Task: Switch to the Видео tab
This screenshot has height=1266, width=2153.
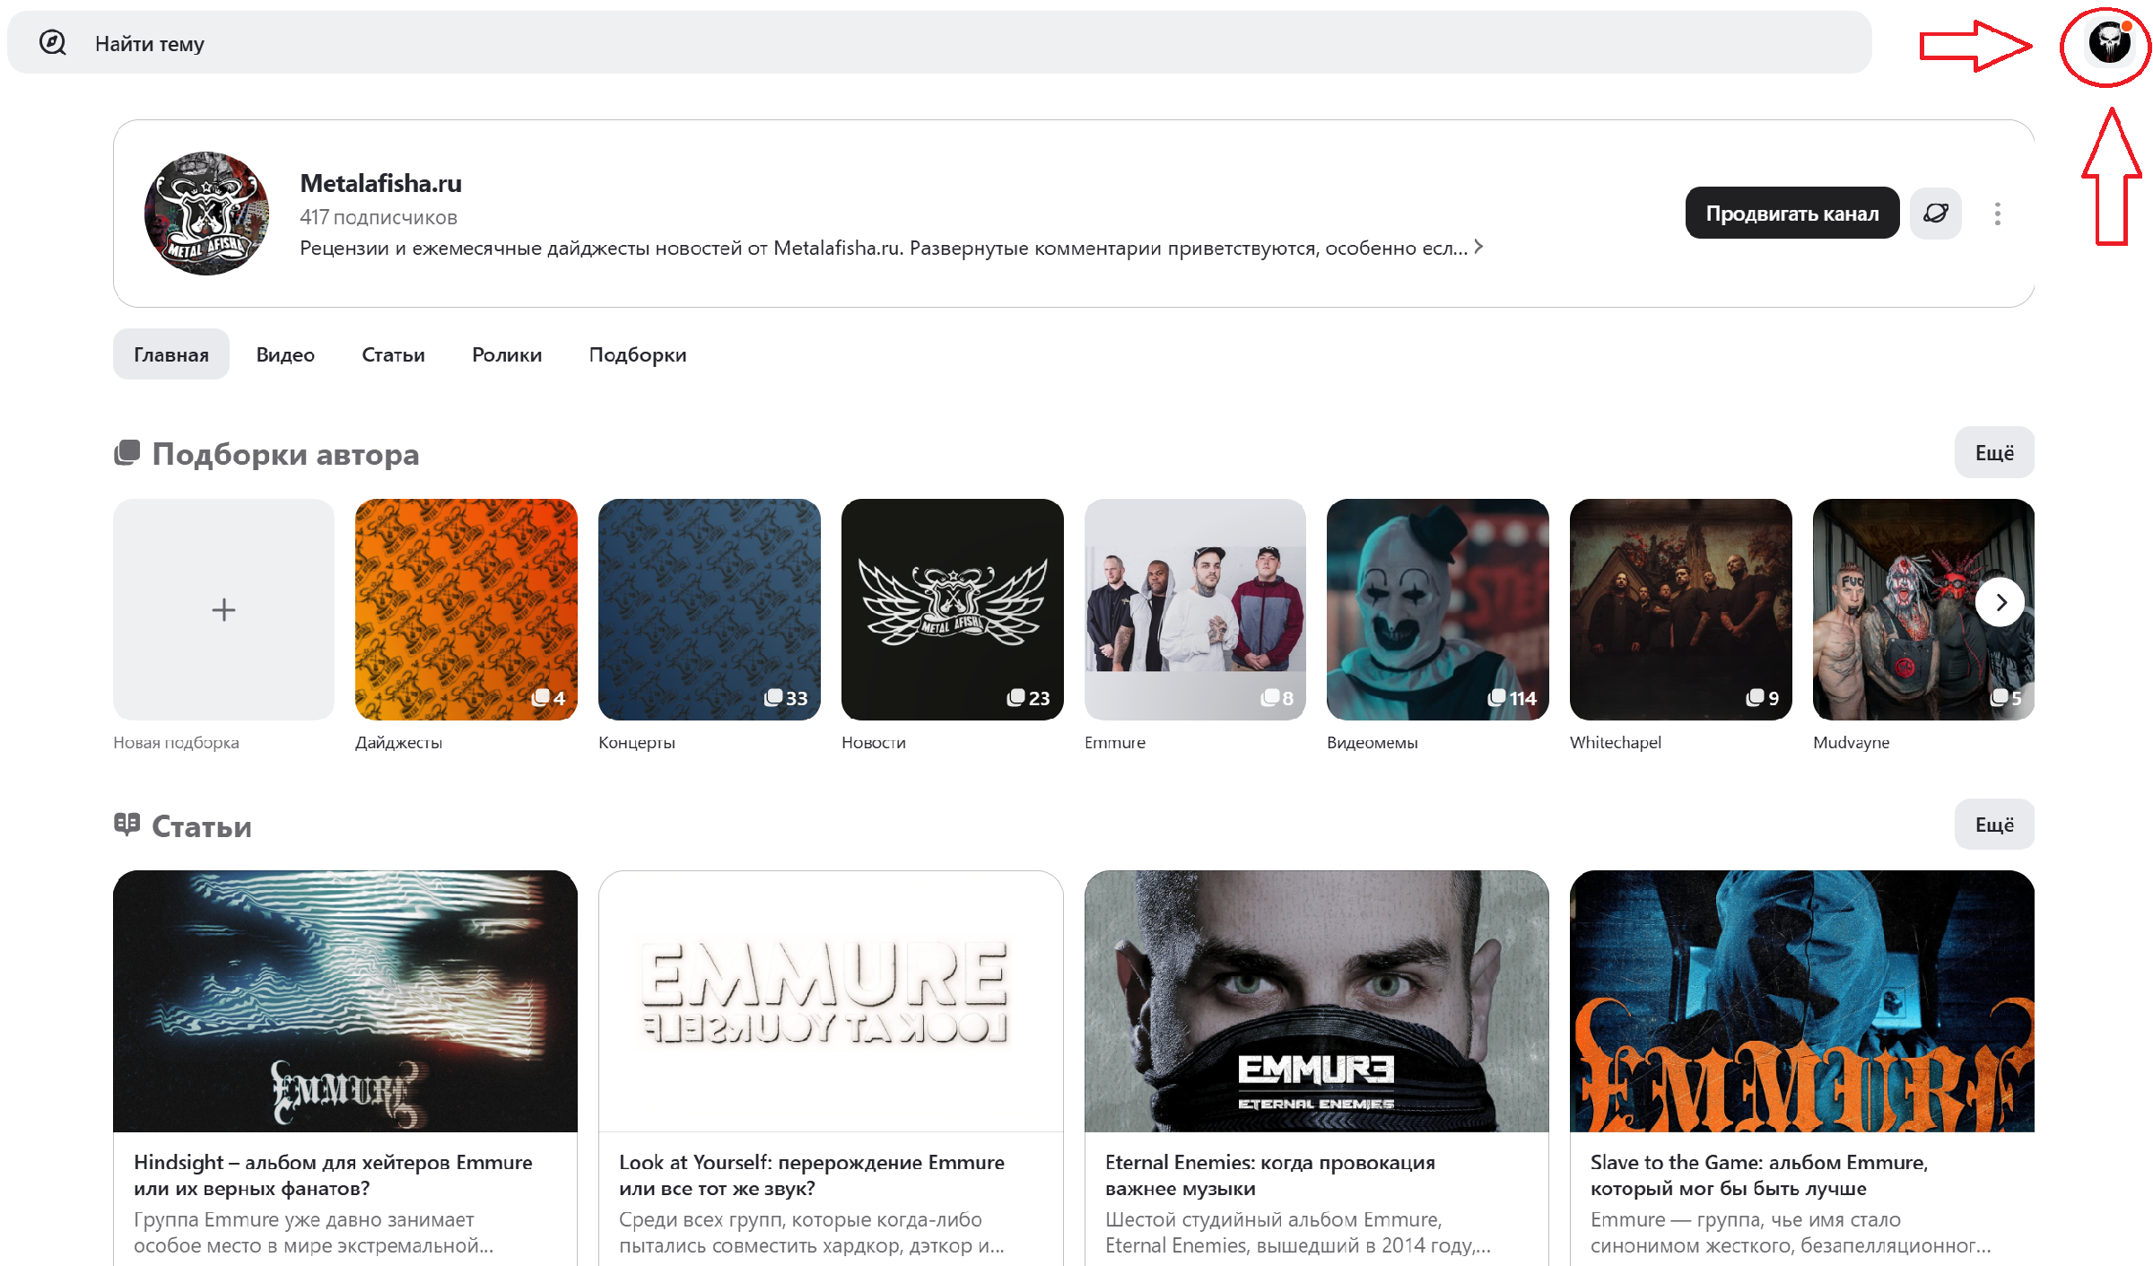Action: click(285, 355)
